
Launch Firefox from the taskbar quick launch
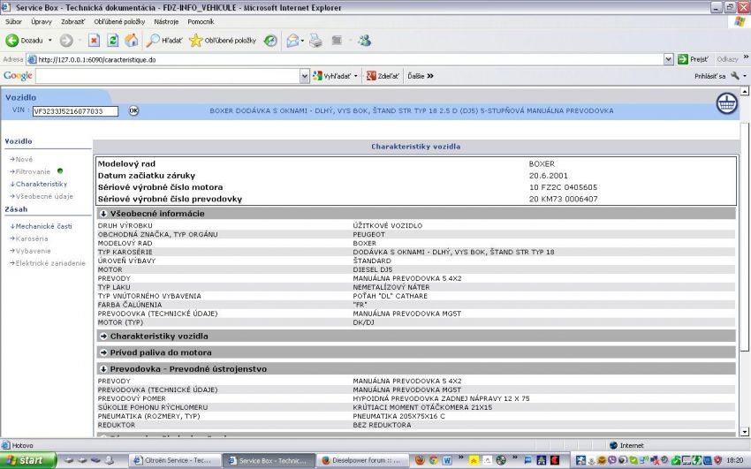(x=420, y=460)
